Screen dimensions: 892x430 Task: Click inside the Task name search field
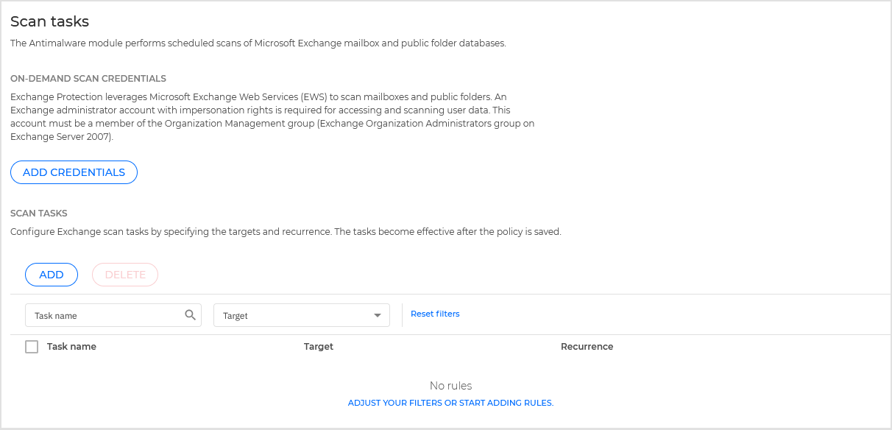click(x=103, y=314)
